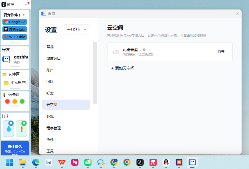
Task: Select 账户 in settings menu
Action: [66, 70]
